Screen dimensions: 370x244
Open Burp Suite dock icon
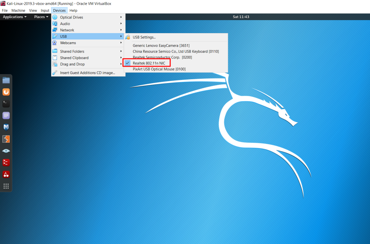pos(6,139)
